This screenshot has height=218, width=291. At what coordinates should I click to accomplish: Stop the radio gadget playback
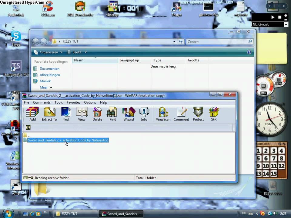280,17
